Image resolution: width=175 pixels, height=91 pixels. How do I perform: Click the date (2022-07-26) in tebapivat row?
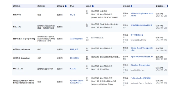[x=161, y=59]
